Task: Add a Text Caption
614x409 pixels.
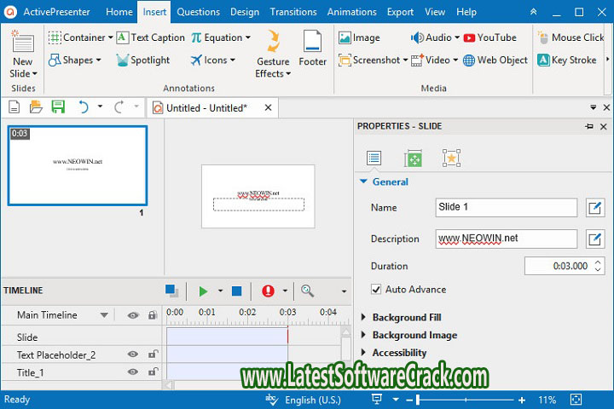Action: tap(150, 37)
